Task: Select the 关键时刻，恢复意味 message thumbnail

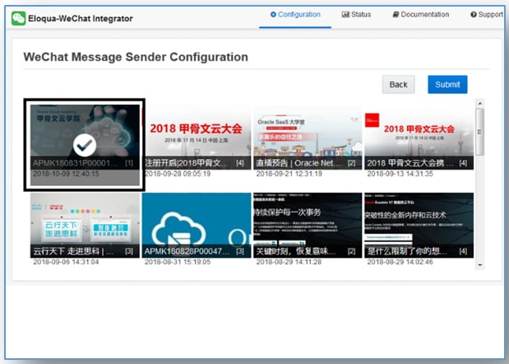Action: tap(308, 225)
